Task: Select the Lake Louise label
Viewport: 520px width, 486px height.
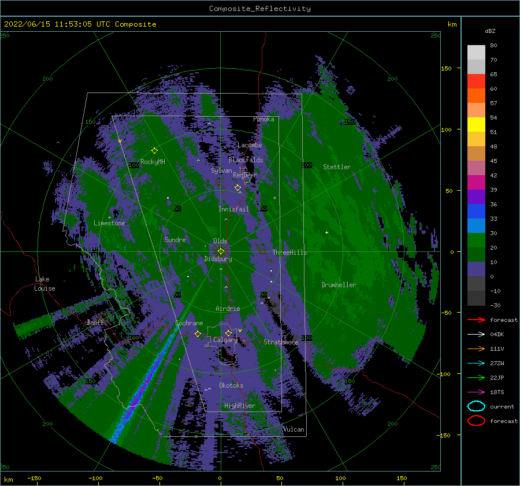Action: [45, 284]
